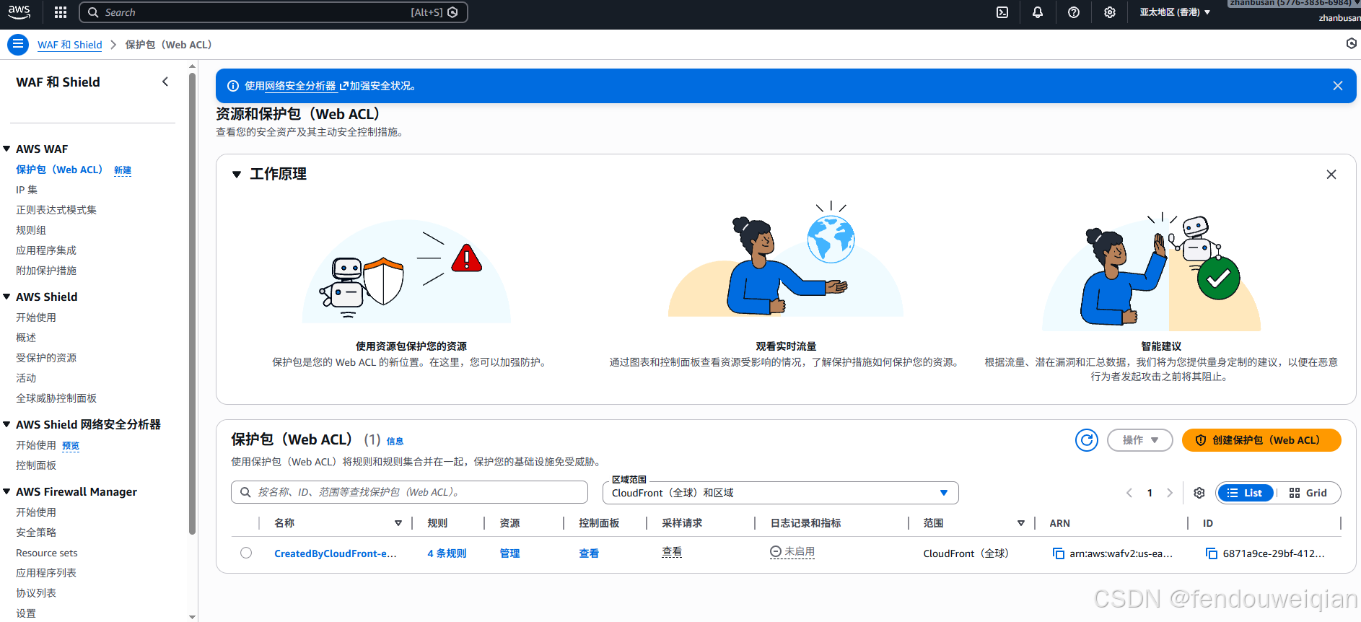This screenshot has height=622, width=1361.
Task: Go to the previous table page
Action: [1129, 493]
